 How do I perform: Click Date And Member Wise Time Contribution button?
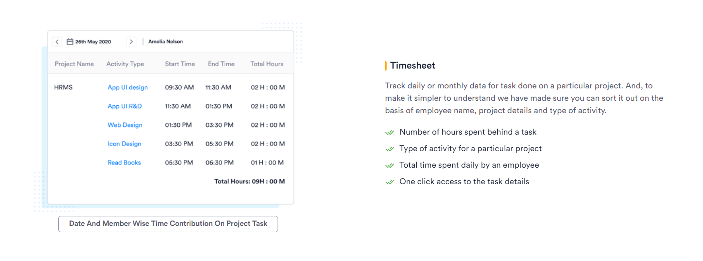[x=168, y=224]
